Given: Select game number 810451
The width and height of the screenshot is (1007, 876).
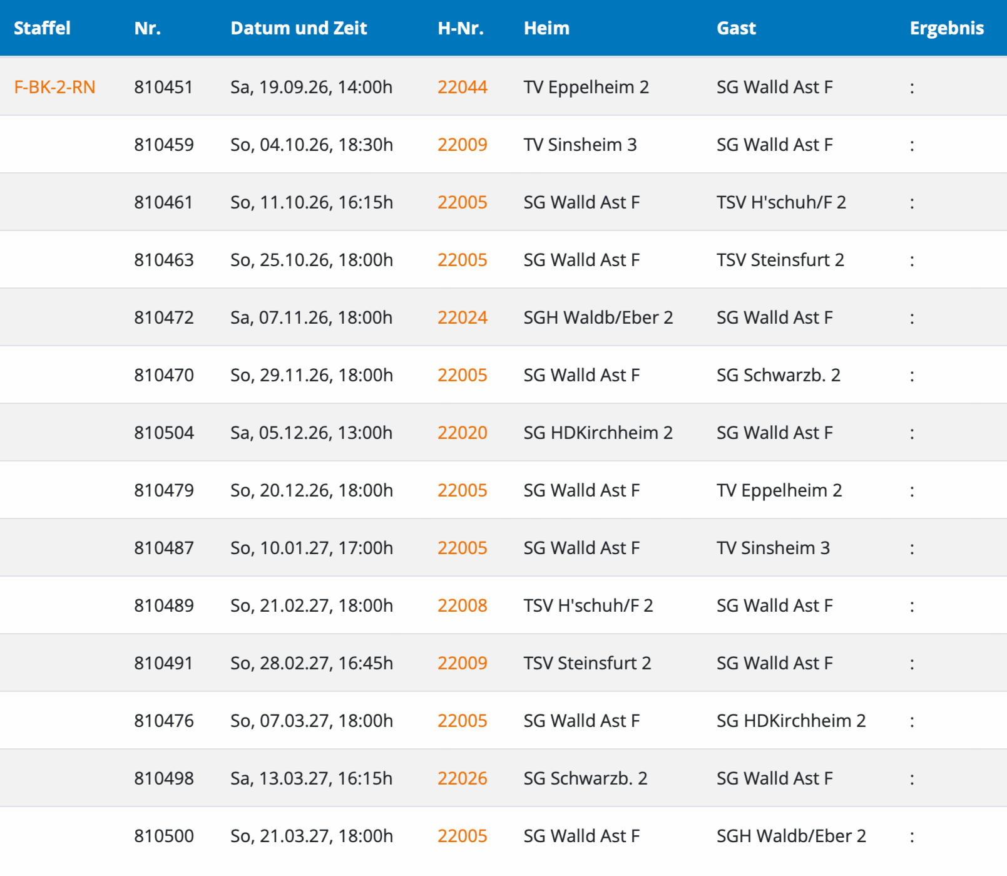Looking at the screenshot, I should pyautogui.click(x=163, y=87).
